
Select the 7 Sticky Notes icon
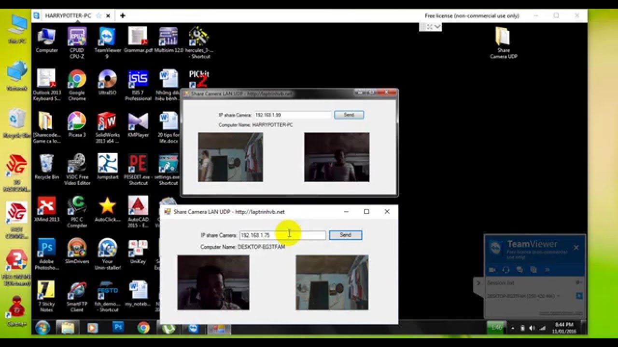[46, 296]
